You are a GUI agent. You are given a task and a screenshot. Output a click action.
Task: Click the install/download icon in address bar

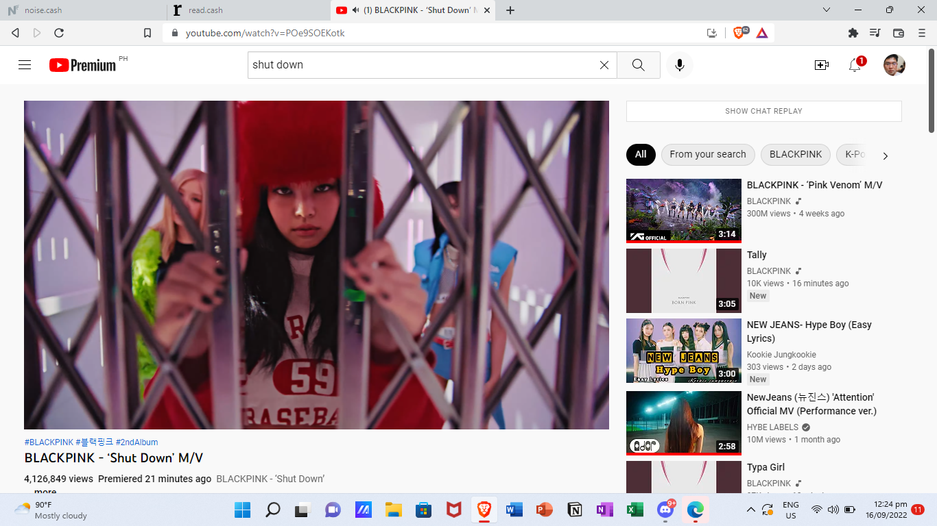[712, 33]
